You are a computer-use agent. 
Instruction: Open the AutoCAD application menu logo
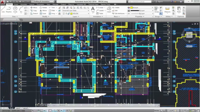[2, 2]
